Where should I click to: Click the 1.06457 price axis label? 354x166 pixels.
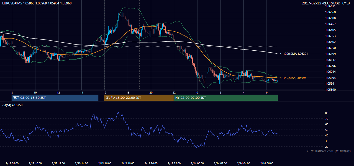[331, 24]
